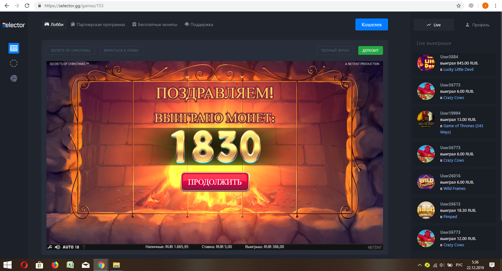Open File Explorer from taskbar
The height and width of the screenshot is (271, 502).
coord(116,265)
